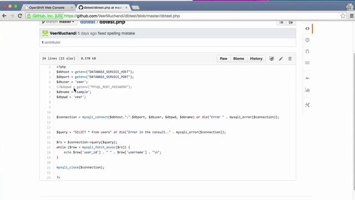Screen dimensions: 355x200
Task: Open Code section in repo sidebar
Action: tap(307, 28)
